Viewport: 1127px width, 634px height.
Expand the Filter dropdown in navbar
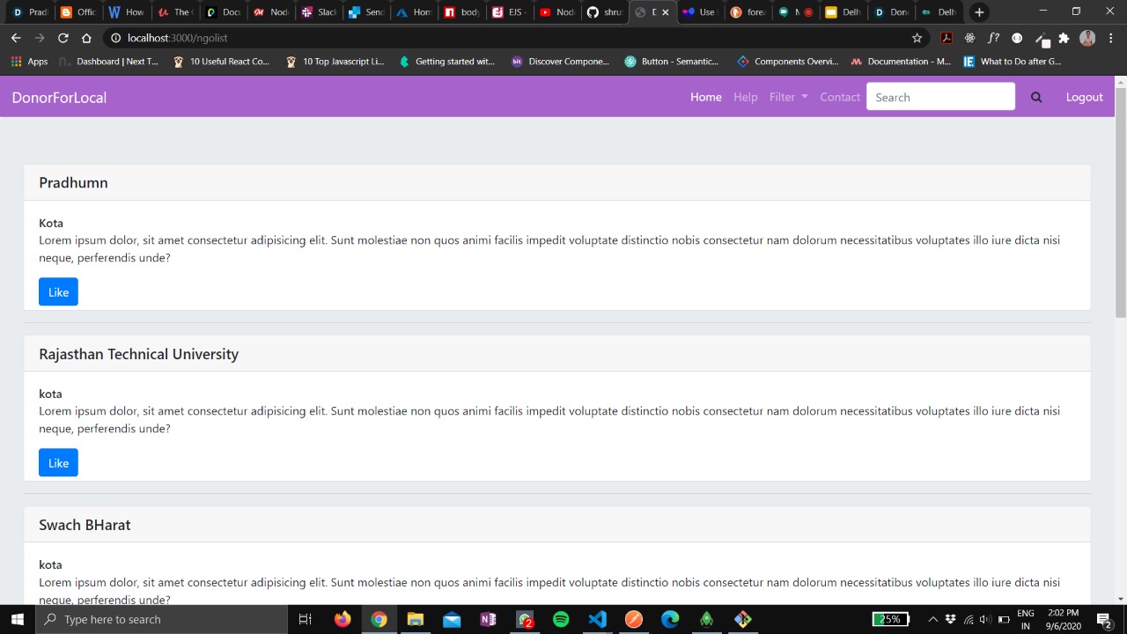point(788,97)
